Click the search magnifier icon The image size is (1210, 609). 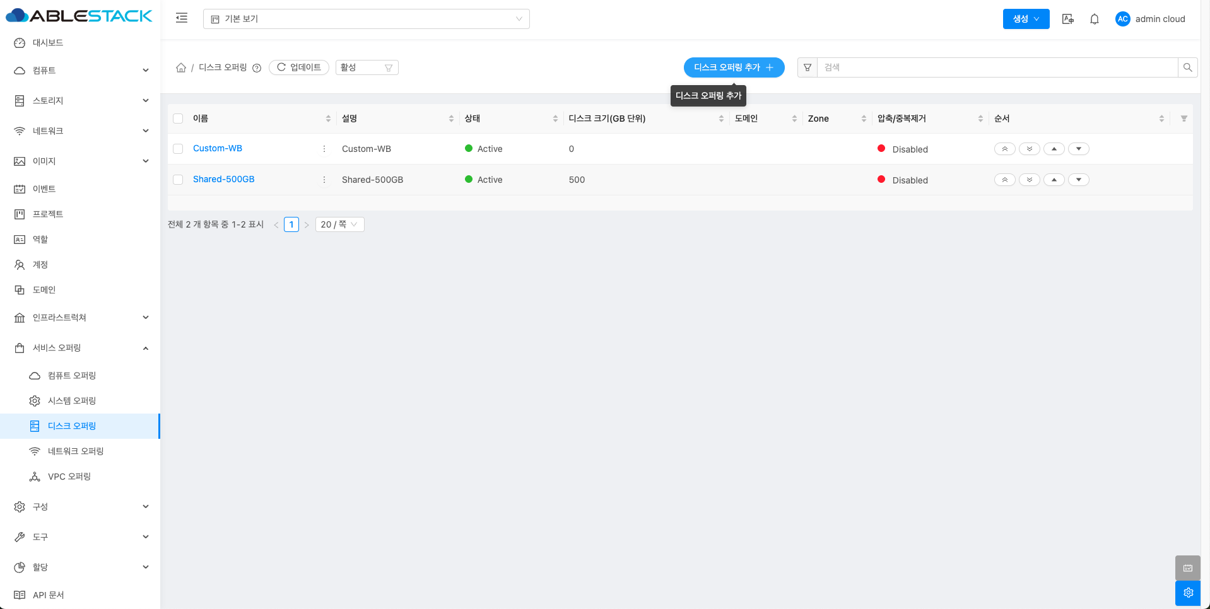pyautogui.click(x=1187, y=67)
